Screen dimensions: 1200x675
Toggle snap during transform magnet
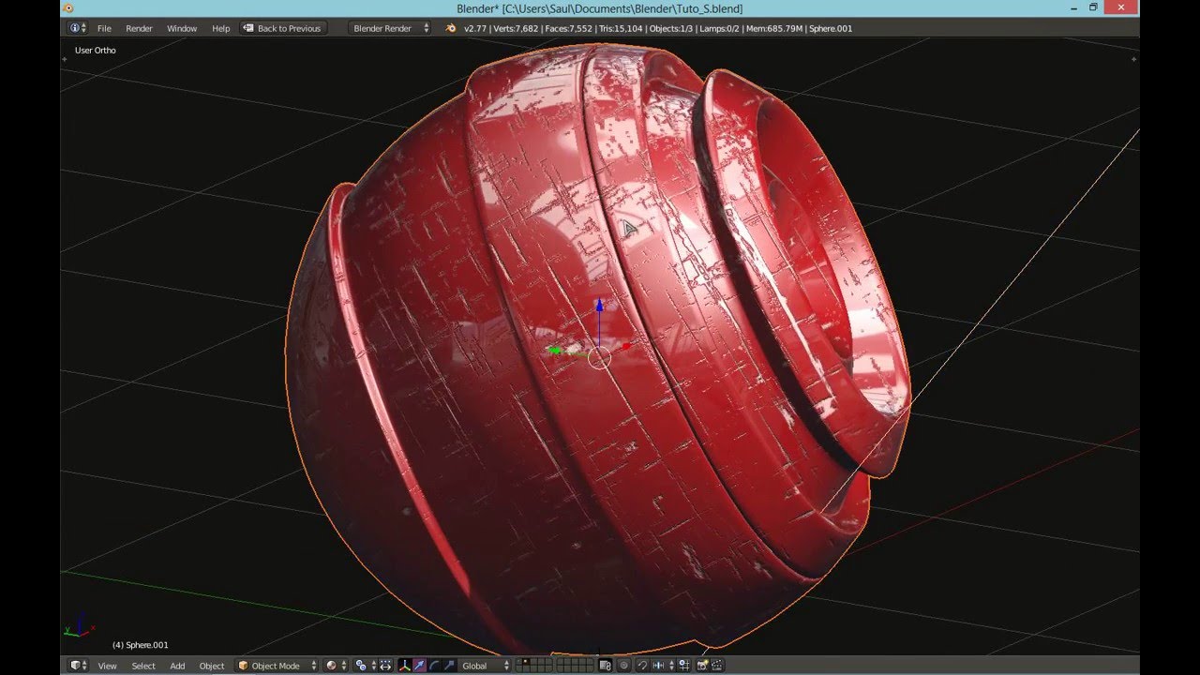[x=642, y=666]
